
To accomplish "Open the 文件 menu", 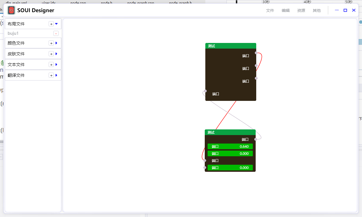I will point(270,10).
